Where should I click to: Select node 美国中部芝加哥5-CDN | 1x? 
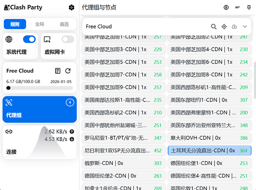point(124,62)
